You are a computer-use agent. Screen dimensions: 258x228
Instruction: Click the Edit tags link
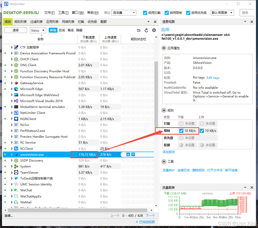(213, 77)
